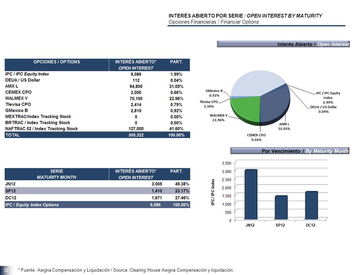Viewport: 355px width, 275px height.
Task: Click the value 1,671 in DC12 row
Action: (x=157, y=198)
